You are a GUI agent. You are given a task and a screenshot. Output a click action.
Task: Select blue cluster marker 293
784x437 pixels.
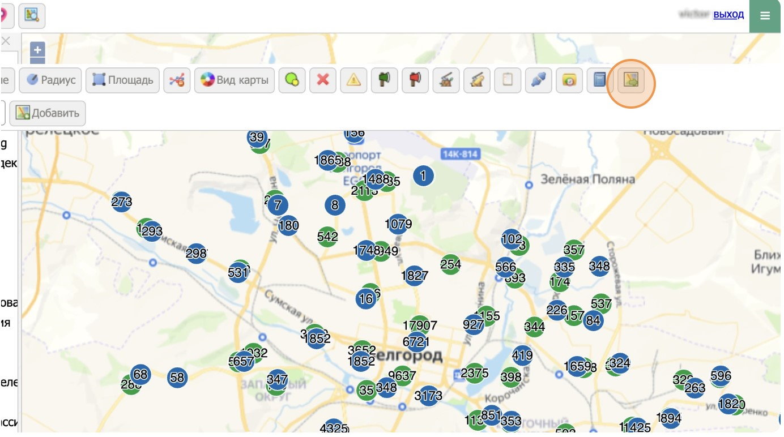[x=152, y=232]
